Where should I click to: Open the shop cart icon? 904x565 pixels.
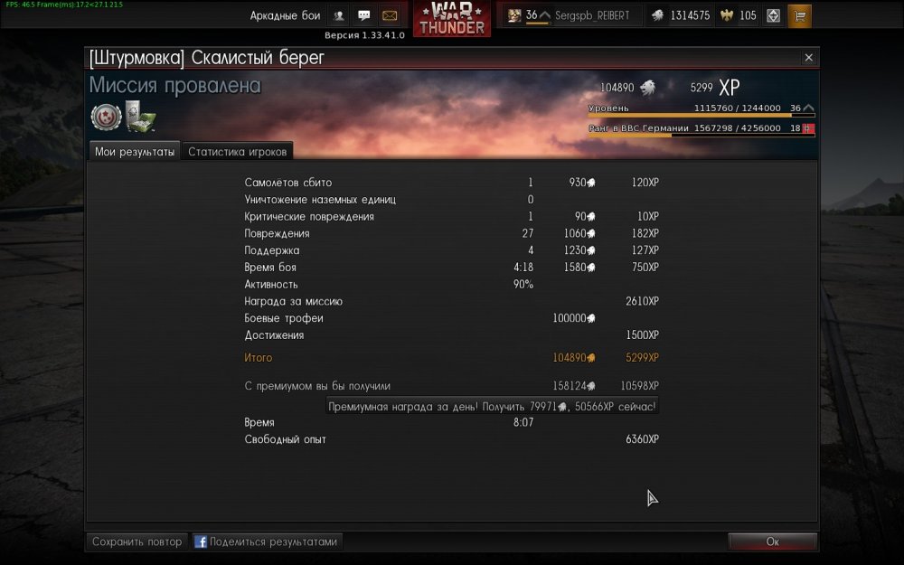pos(800,15)
